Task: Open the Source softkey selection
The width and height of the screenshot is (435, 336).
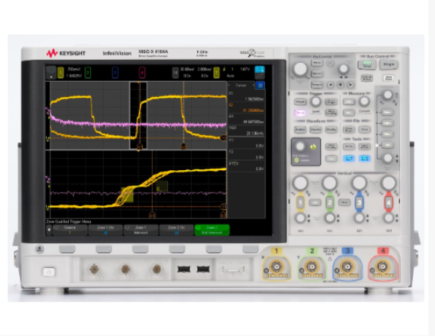Action: click(x=70, y=230)
